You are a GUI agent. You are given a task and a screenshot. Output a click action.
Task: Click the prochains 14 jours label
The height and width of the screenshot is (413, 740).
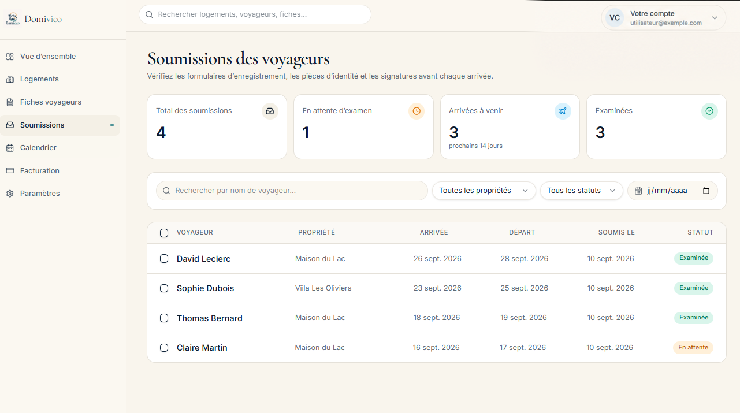[x=475, y=146]
